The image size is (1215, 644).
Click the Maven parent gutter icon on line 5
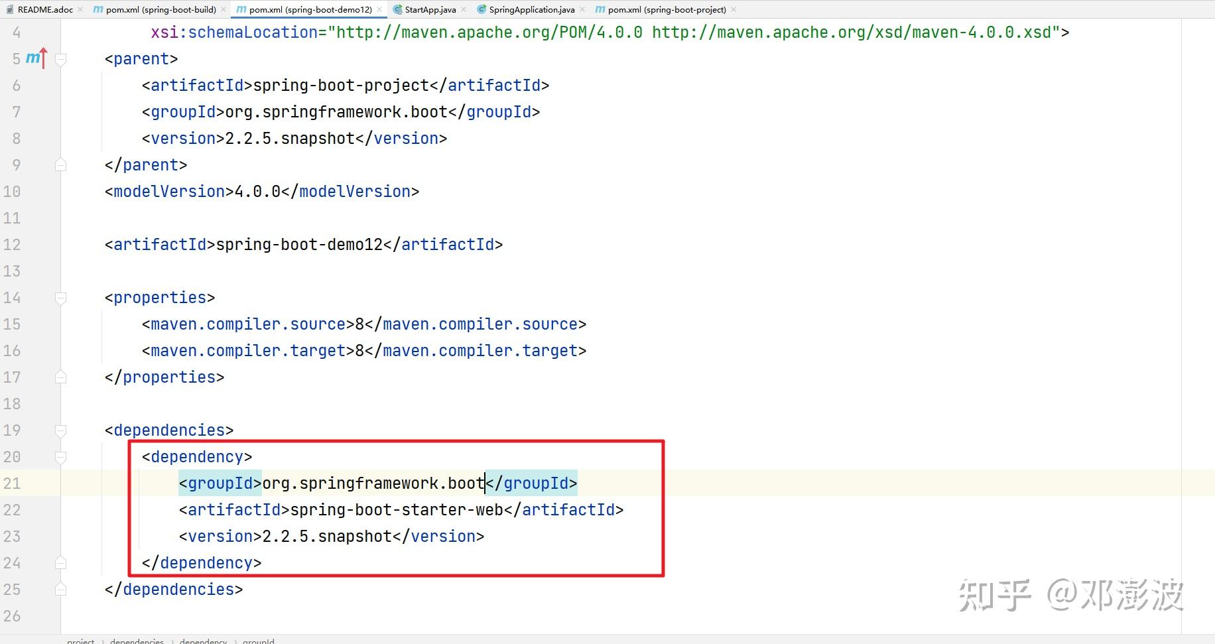click(36, 58)
